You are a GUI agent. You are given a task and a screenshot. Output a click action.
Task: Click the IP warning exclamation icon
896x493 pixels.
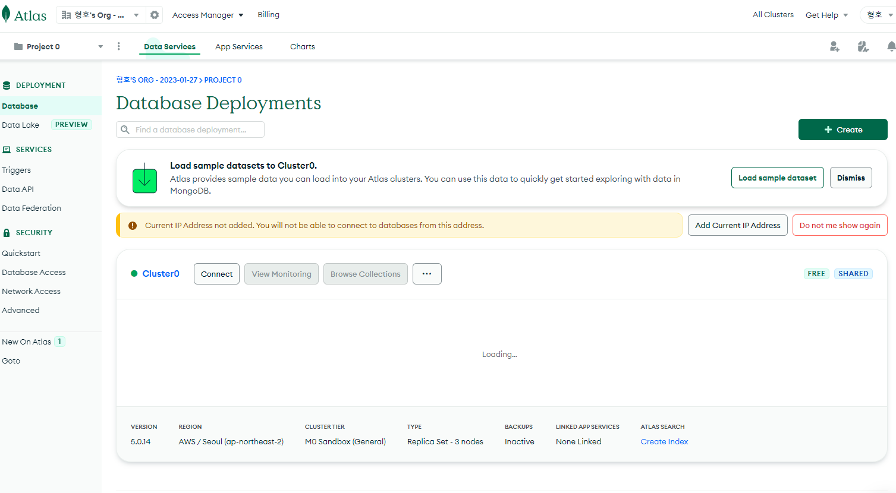pyautogui.click(x=133, y=226)
